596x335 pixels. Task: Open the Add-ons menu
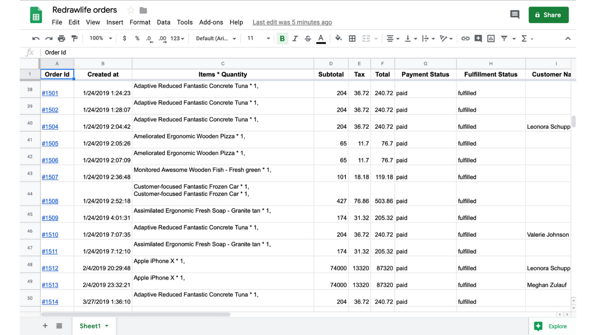pyautogui.click(x=211, y=22)
